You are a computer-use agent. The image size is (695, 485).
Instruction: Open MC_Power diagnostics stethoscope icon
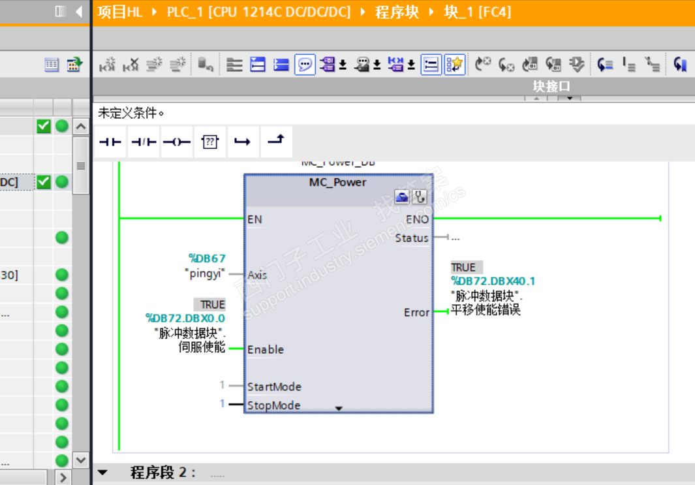pos(420,196)
